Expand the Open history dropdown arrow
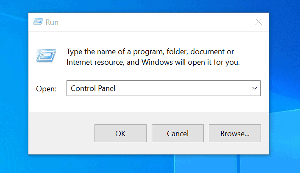The width and height of the screenshot is (300, 173). click(255, 88)
